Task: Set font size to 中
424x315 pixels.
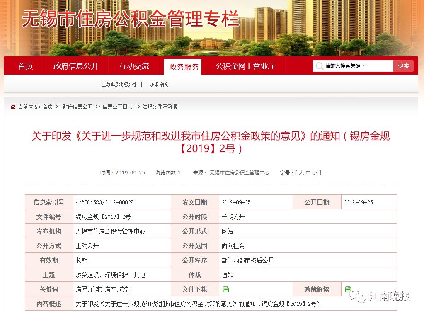Action: pyautogui.click(x=308, y=172)
